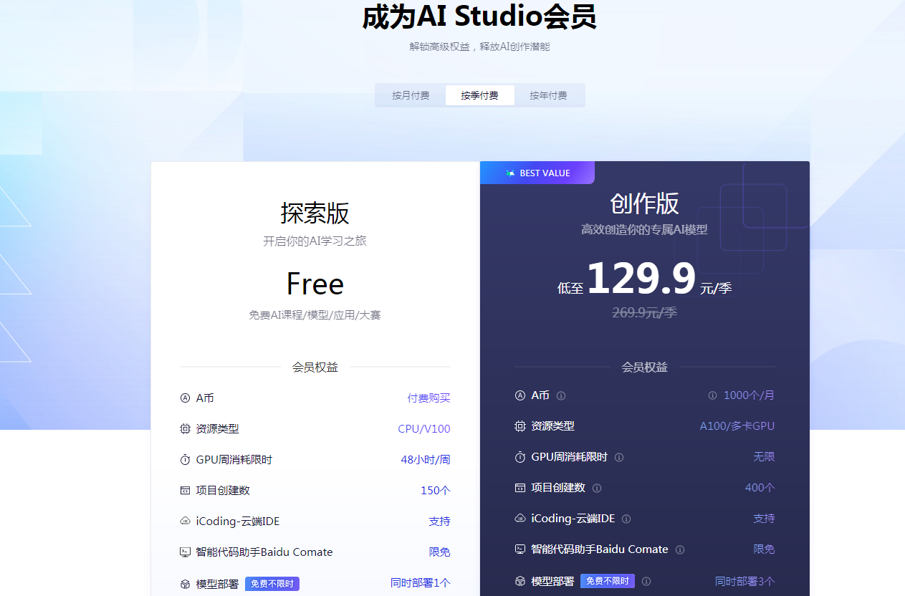The image size is (905, 596).
Task: Click the Baidu Comate monitor icon in 探索版
Action: [x=185, y=552]
